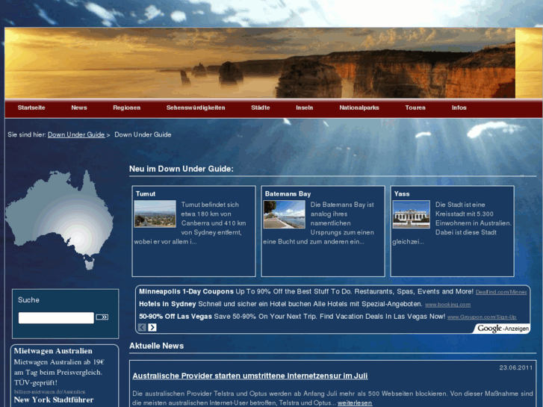543x407 pixels.
Task: Click weiterlesen on the Internetzensur article
Action: click(x=355, y=403)
